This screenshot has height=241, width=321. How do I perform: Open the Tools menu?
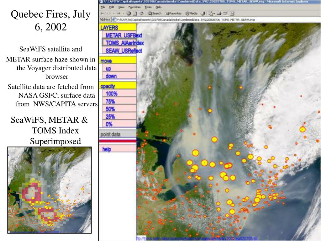148,7
